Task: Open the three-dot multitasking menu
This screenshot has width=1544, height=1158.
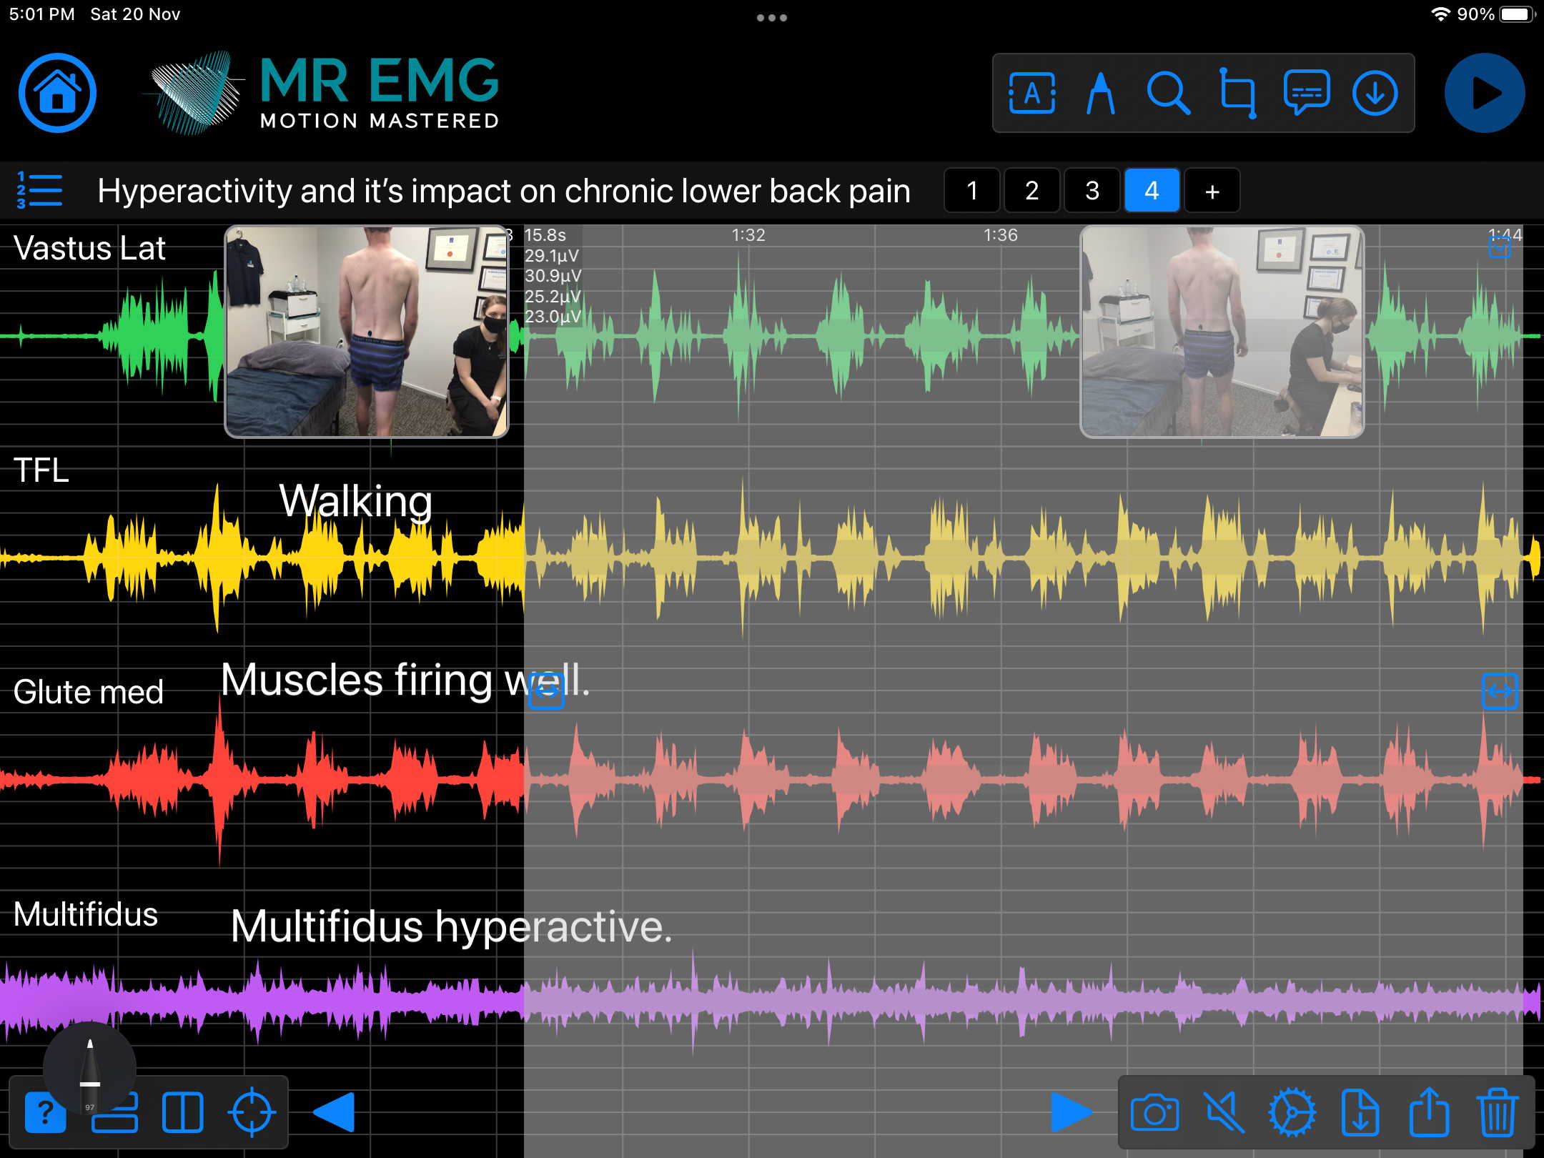Action: coord(772,17)
